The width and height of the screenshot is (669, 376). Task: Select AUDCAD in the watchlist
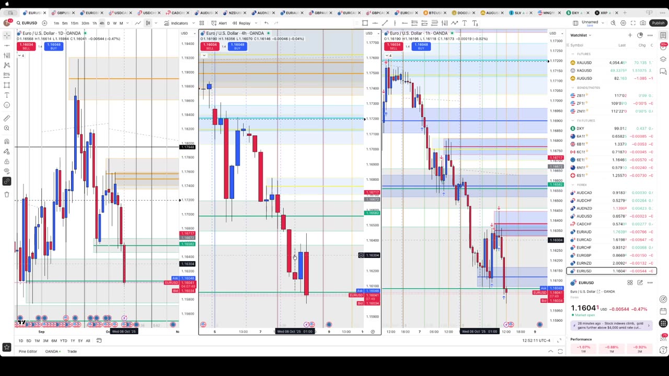[612, 193]
